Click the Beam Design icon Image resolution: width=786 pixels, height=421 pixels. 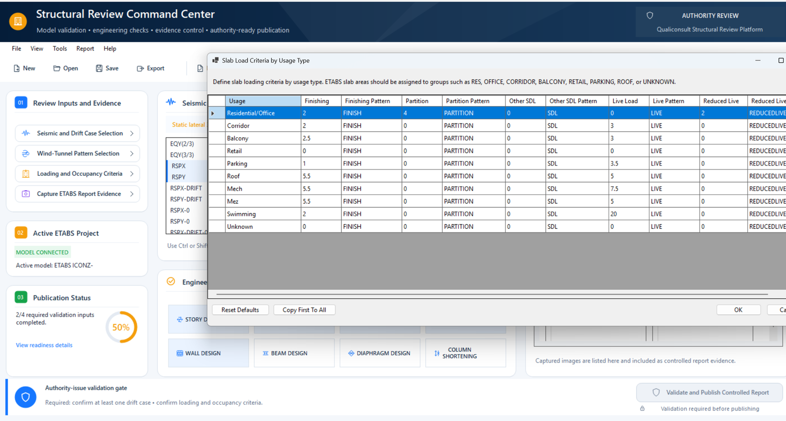click(x=266, y=353)
